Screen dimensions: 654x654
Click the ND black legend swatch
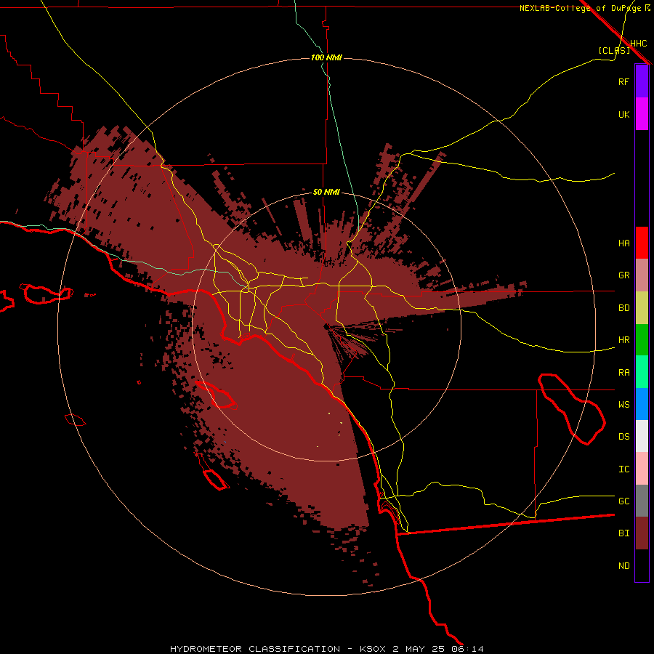(642, 565)
